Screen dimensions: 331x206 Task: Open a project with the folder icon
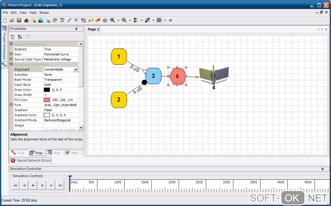12,20
